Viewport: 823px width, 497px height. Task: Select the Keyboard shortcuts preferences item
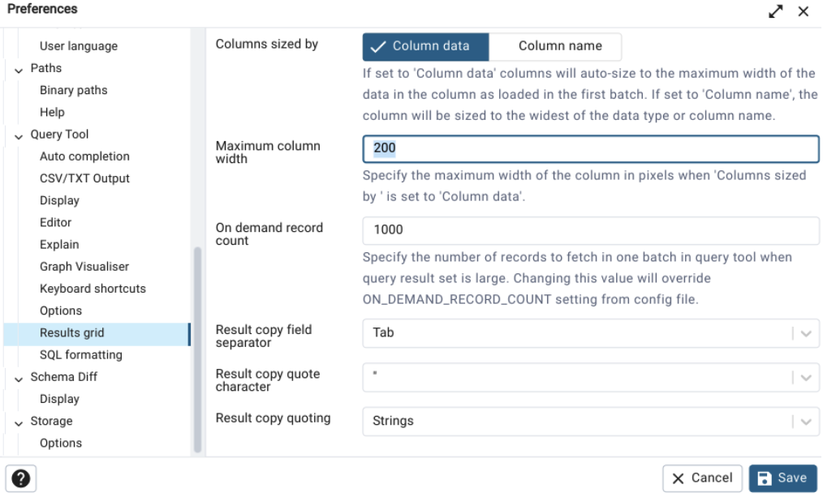click(93, 289)
